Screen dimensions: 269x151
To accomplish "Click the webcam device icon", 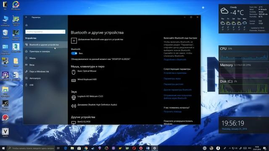I will (x=74, y=98).
